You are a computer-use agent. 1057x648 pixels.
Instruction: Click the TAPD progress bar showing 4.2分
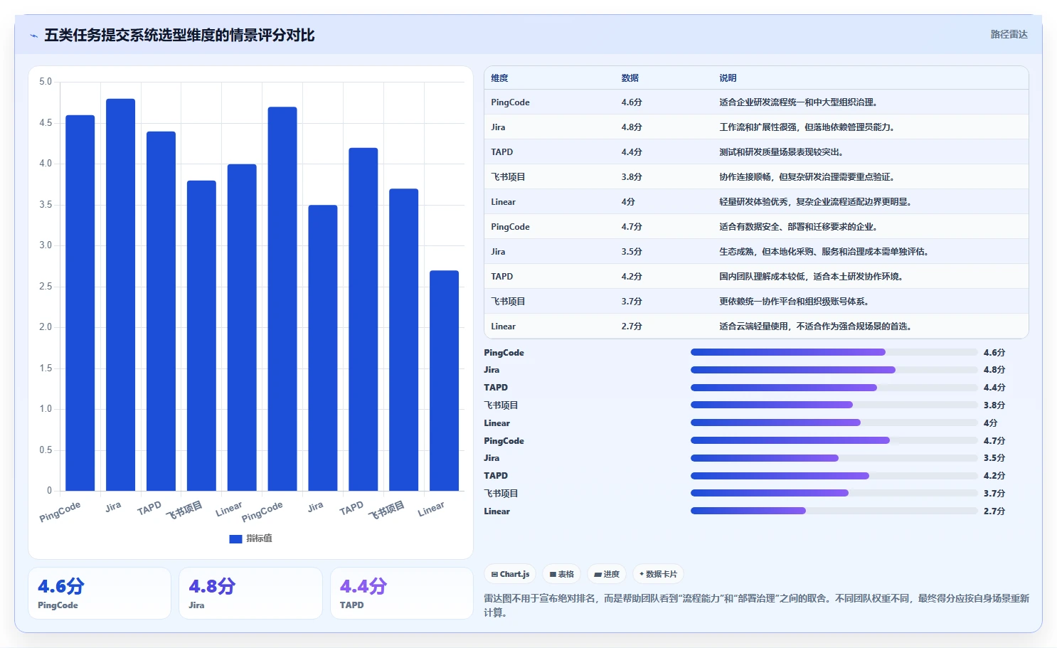tap(834, 476)
